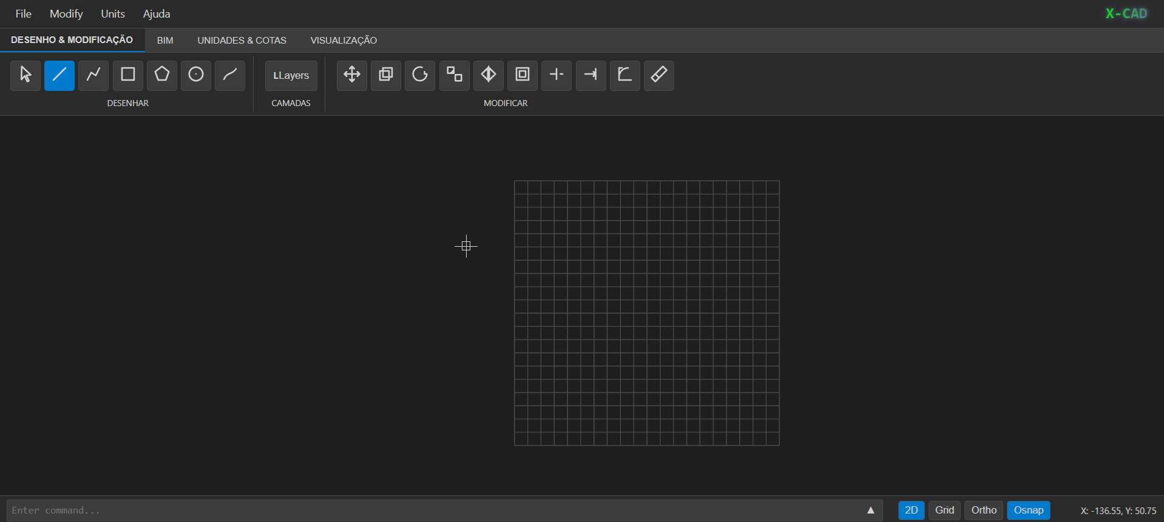Image resolution: width=1164 pixels, height=522 pixels.
Task: Select the Circle tool
Action: pyautogui.click(x=196, y=75)
